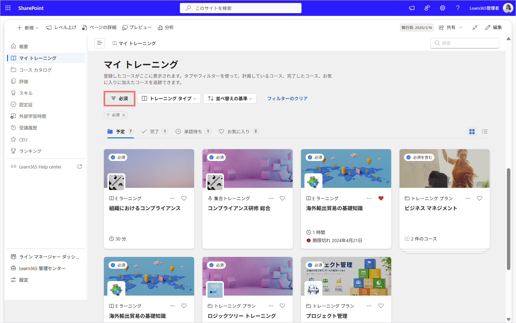Viewport: 516px width, 323px height.
Task: Click the scrollbar down arrow
Action: (x=508, y=319)
